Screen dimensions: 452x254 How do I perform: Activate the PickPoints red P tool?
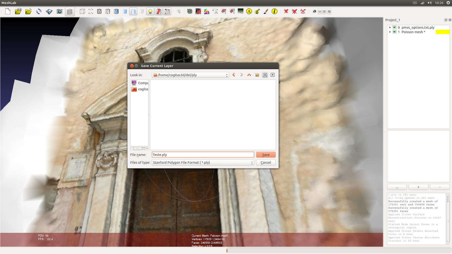198,11
